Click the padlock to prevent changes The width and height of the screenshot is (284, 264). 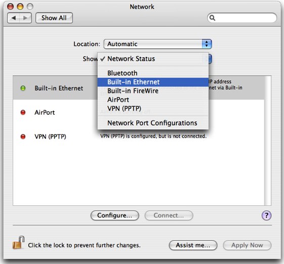coord(18,242)
